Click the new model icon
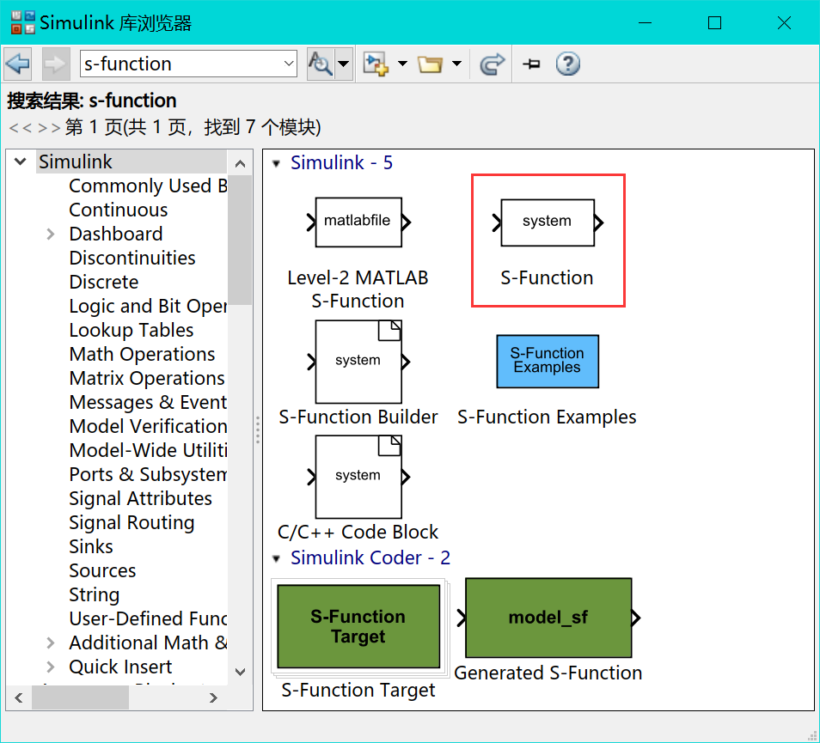 pyautogui.click(x=376, y=64)
